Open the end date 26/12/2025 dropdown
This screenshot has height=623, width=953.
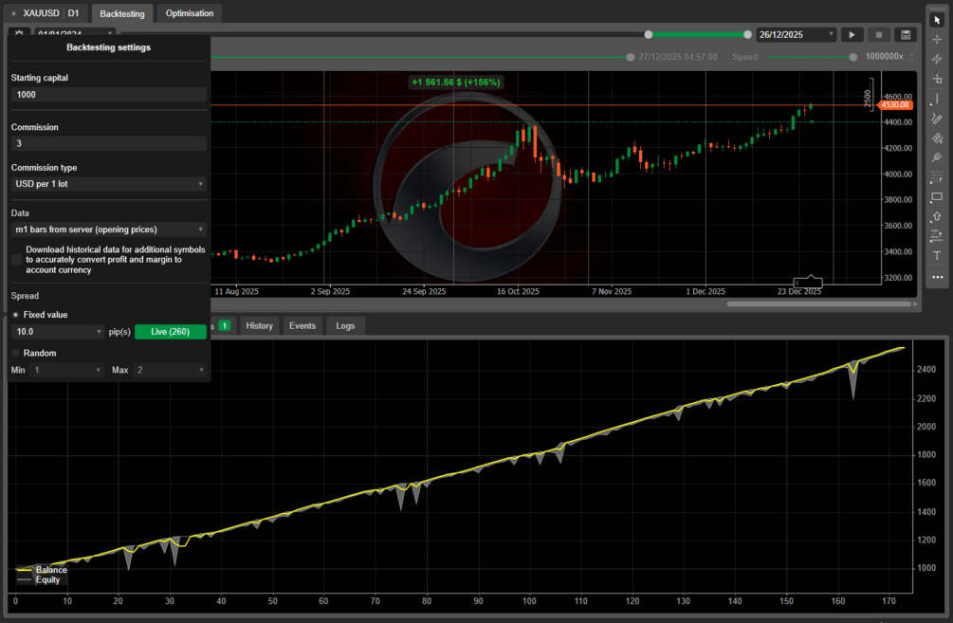tap(797, 35)
